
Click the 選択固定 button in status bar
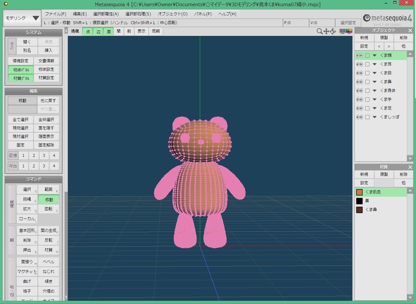(348, 23)
